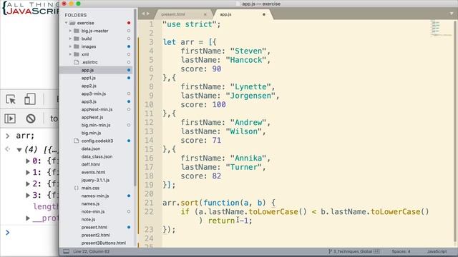This screenshot has height=257, width=458.
Task: Show the console sidebar panel icon
Action: [x=10, y=119]
